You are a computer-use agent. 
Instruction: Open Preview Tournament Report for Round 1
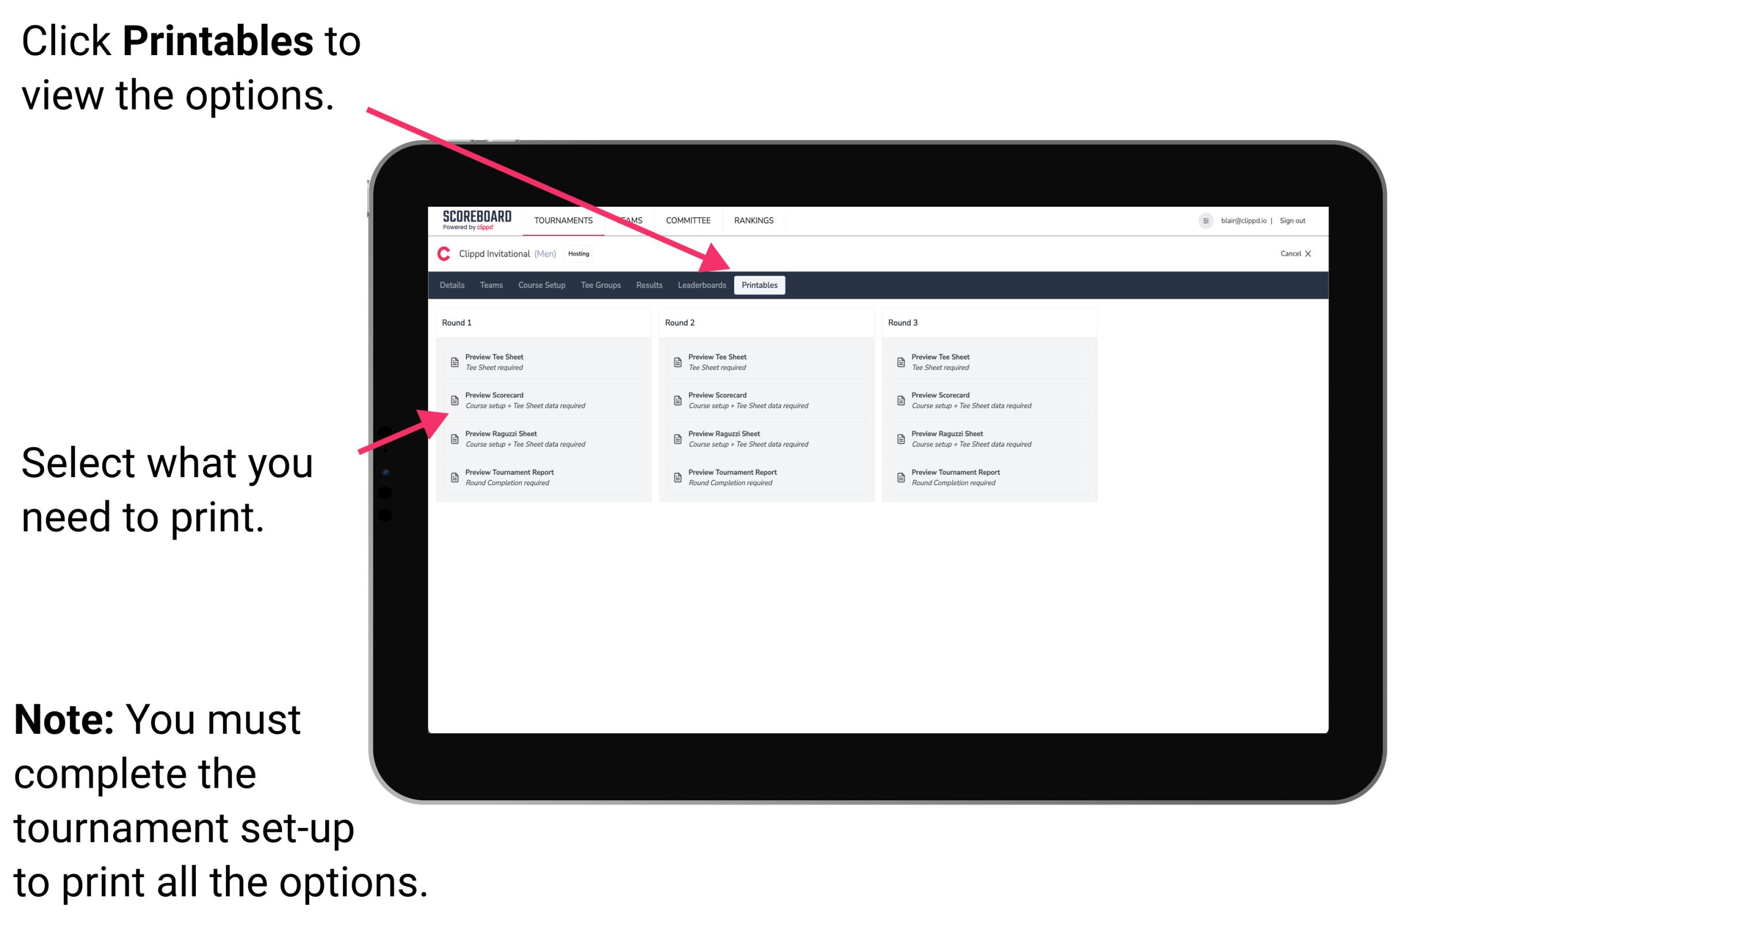point(536,478)
